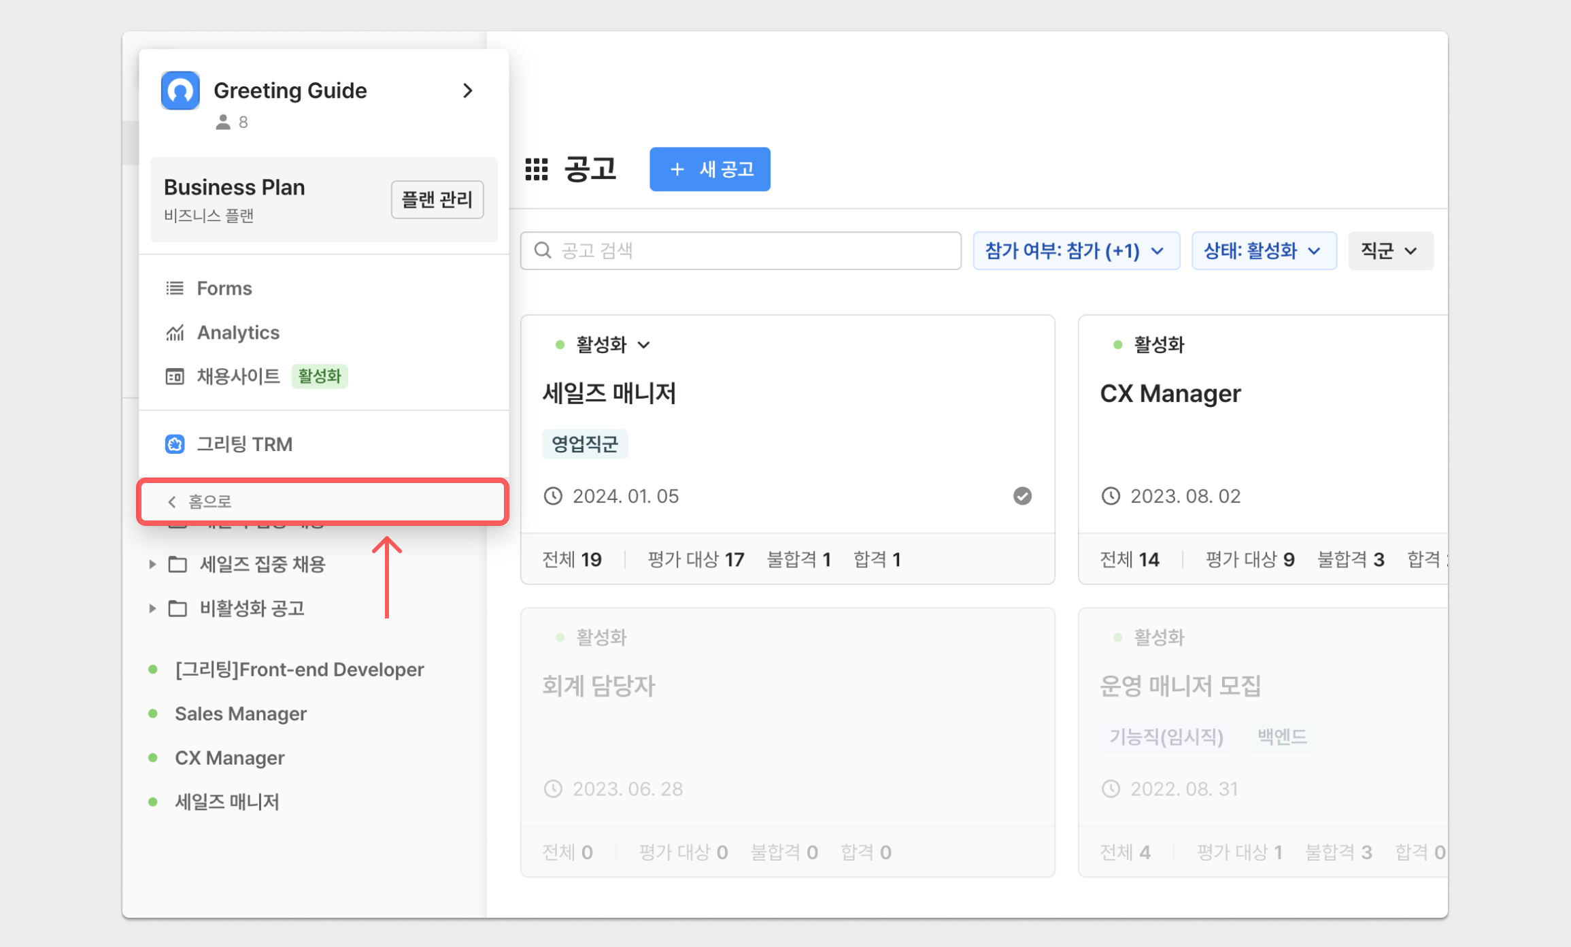1571x947 pixels.
Task: Click the grid view icon beside 공고
Action: click(537, 169)
